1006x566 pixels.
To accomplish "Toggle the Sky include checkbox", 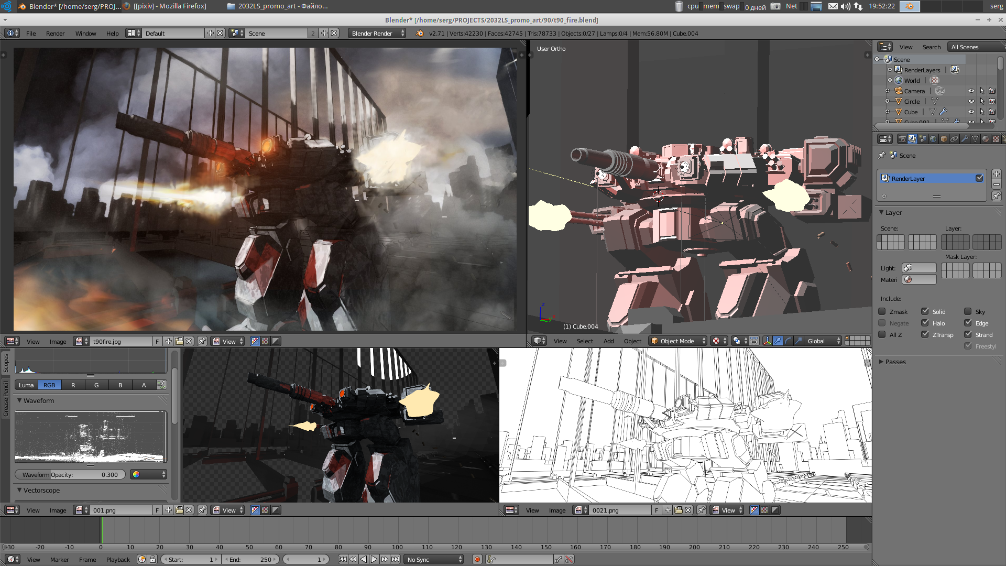I will (x=968, y=311).
